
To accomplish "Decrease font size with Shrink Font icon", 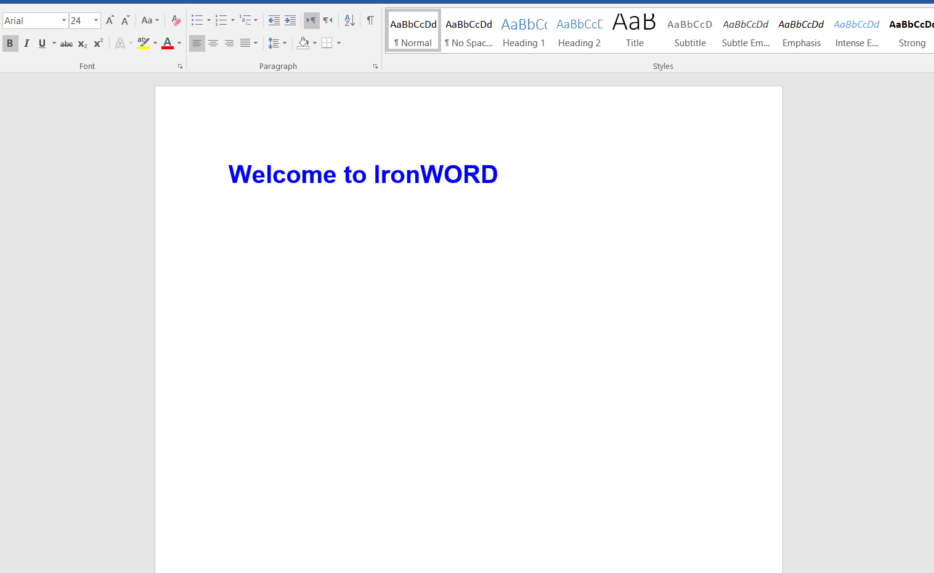I will click(125, 20).
